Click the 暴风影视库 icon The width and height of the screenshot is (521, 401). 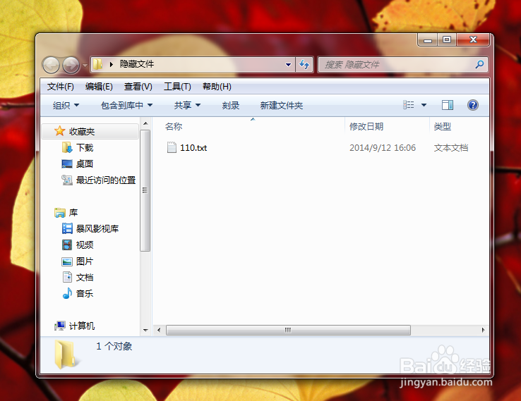click(67, 228)
